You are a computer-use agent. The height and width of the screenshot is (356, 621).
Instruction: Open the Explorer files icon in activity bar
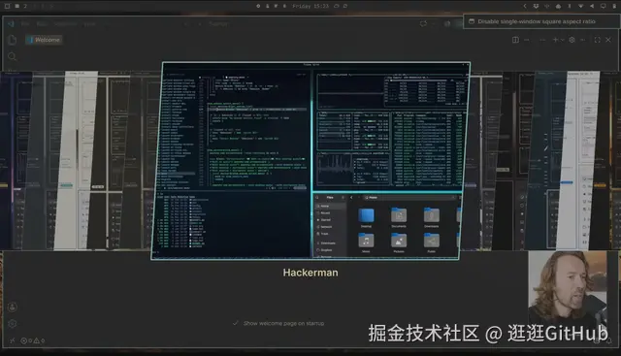click(12, 40)
